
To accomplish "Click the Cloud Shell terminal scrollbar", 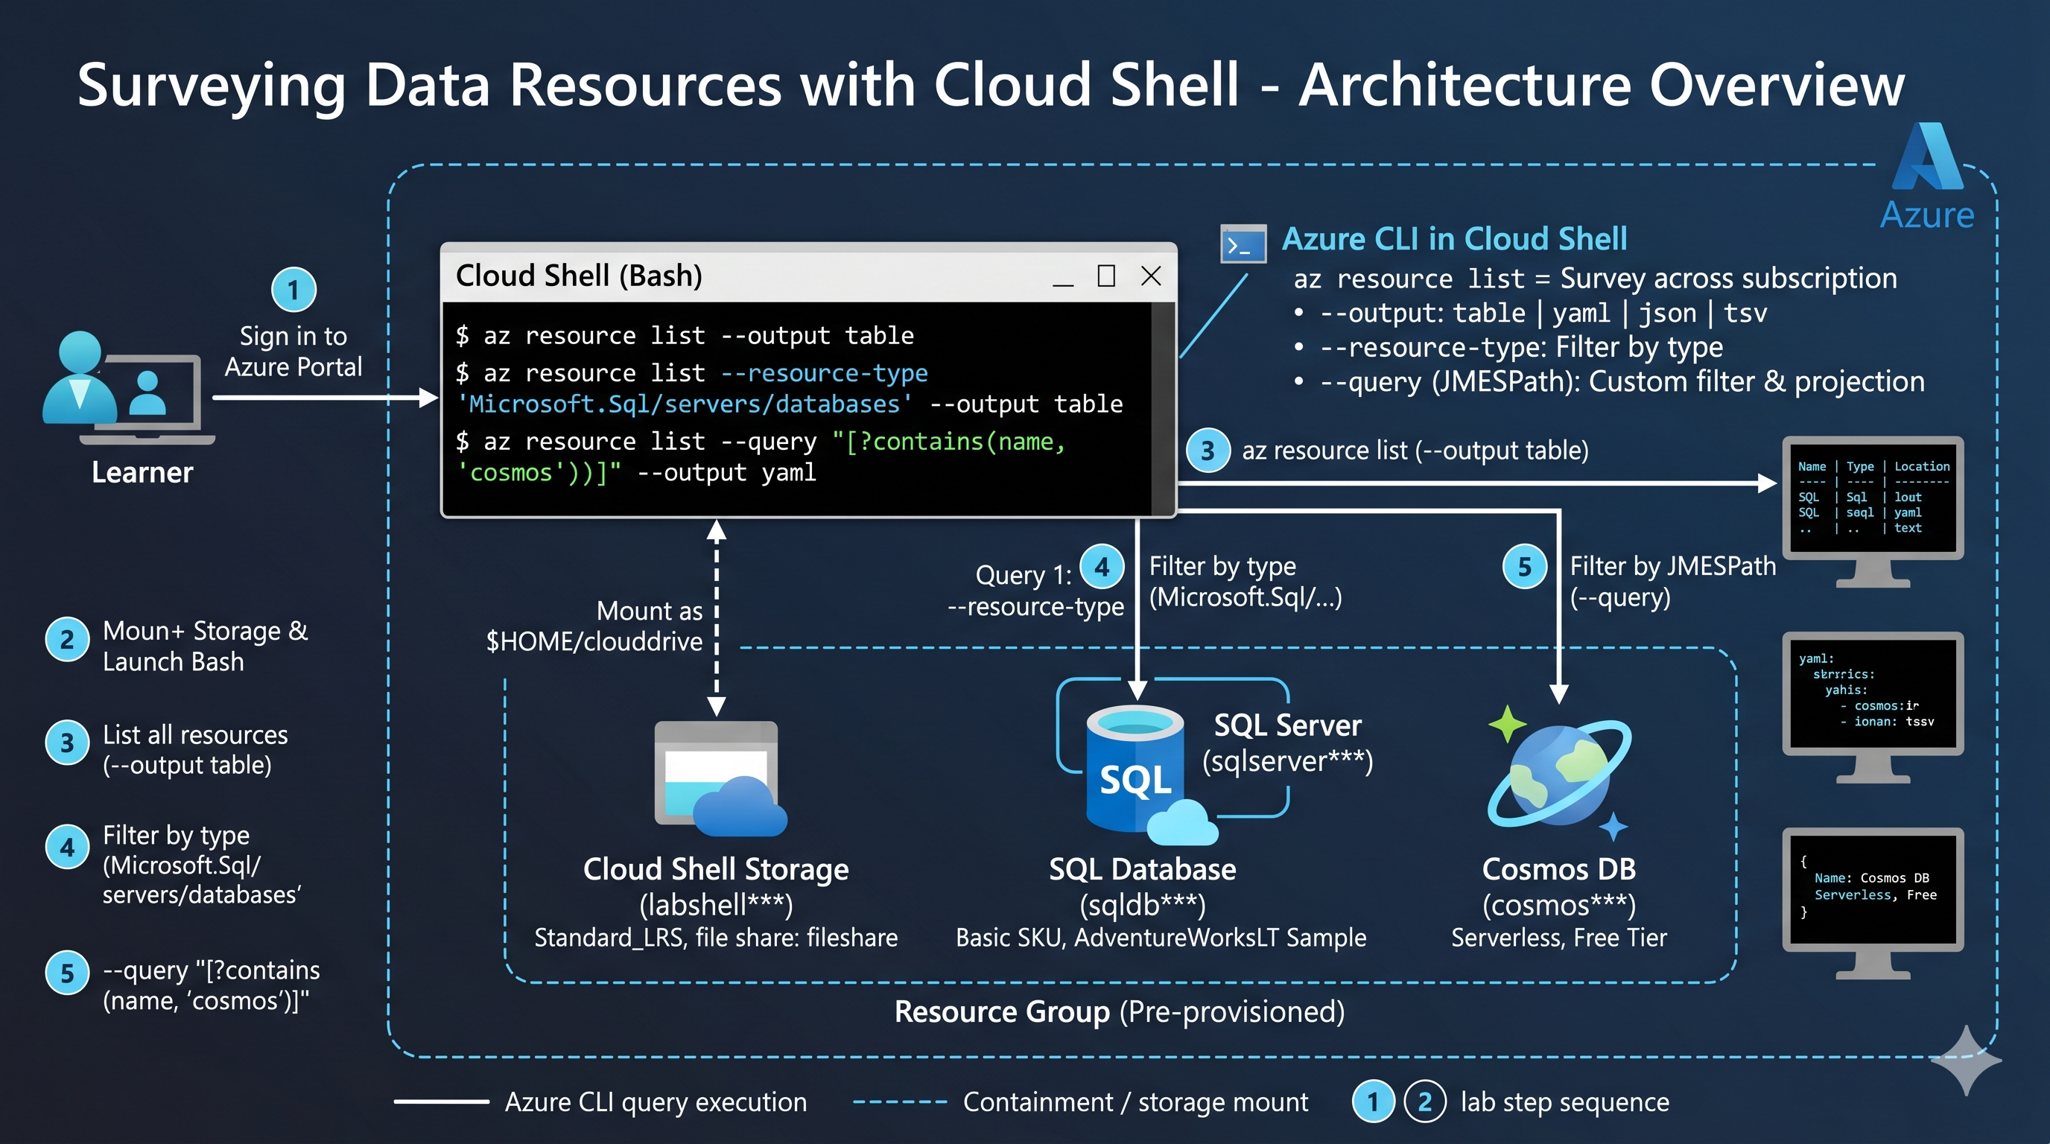I will pos(1163,408).
